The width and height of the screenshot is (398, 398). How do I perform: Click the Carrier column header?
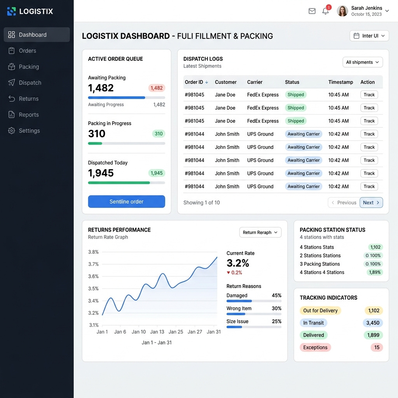pos(255,82)
